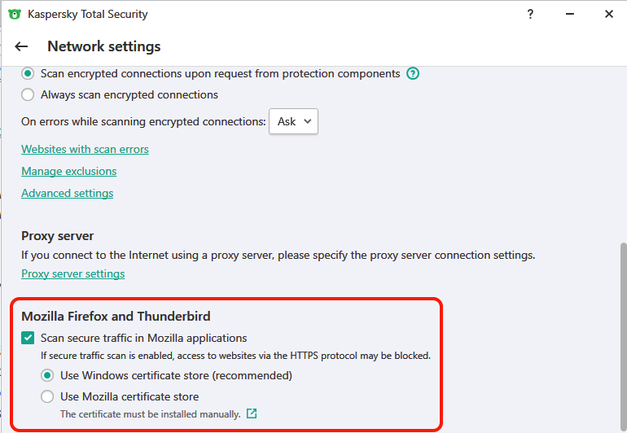
Task: Click the Network settings page heading
Action: click(x=103, y=46)
